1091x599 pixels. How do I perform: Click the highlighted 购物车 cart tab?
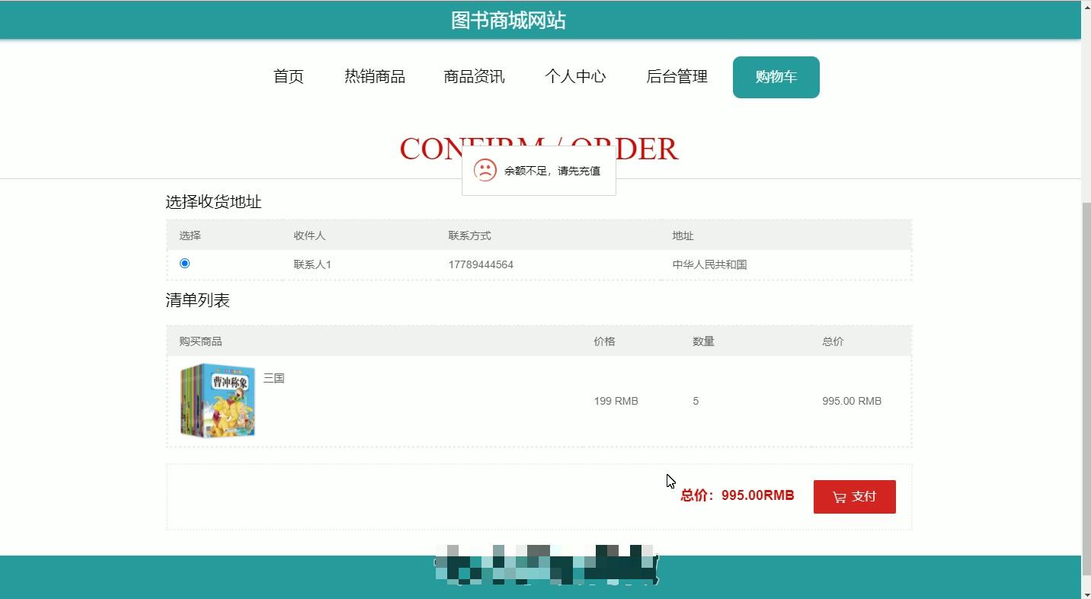pos(776,76)
